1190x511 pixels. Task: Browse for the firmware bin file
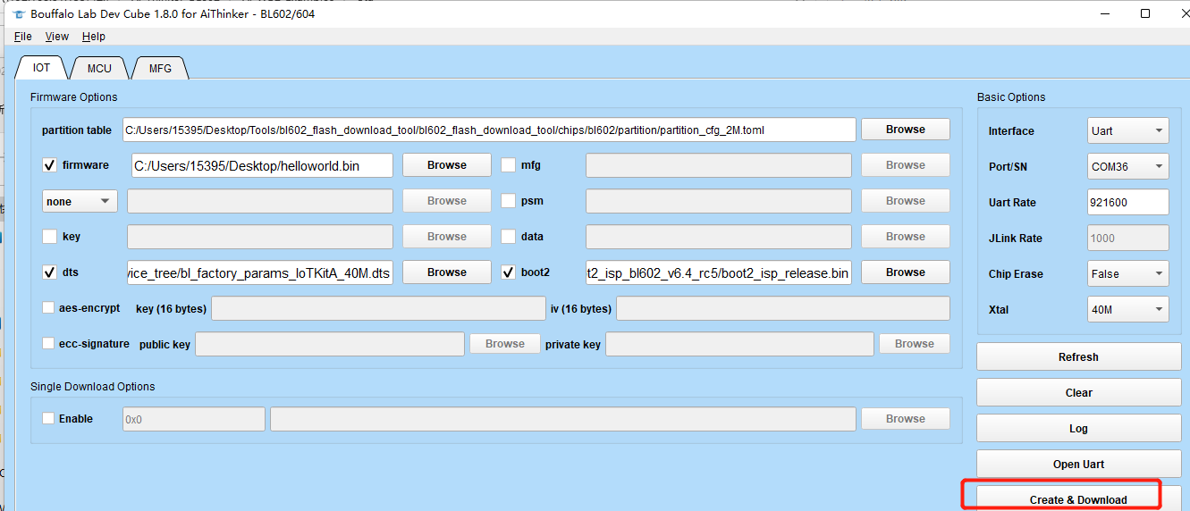(447, 165)
